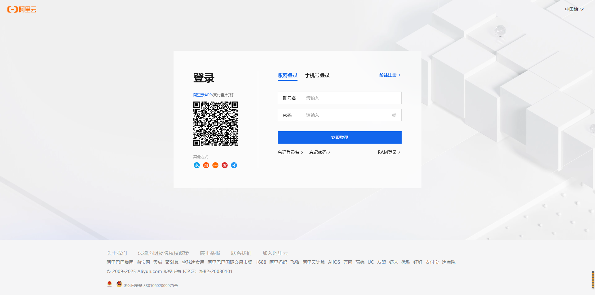Open the 前往注册 registration link
595x295 pixels.
pos(388,75)
